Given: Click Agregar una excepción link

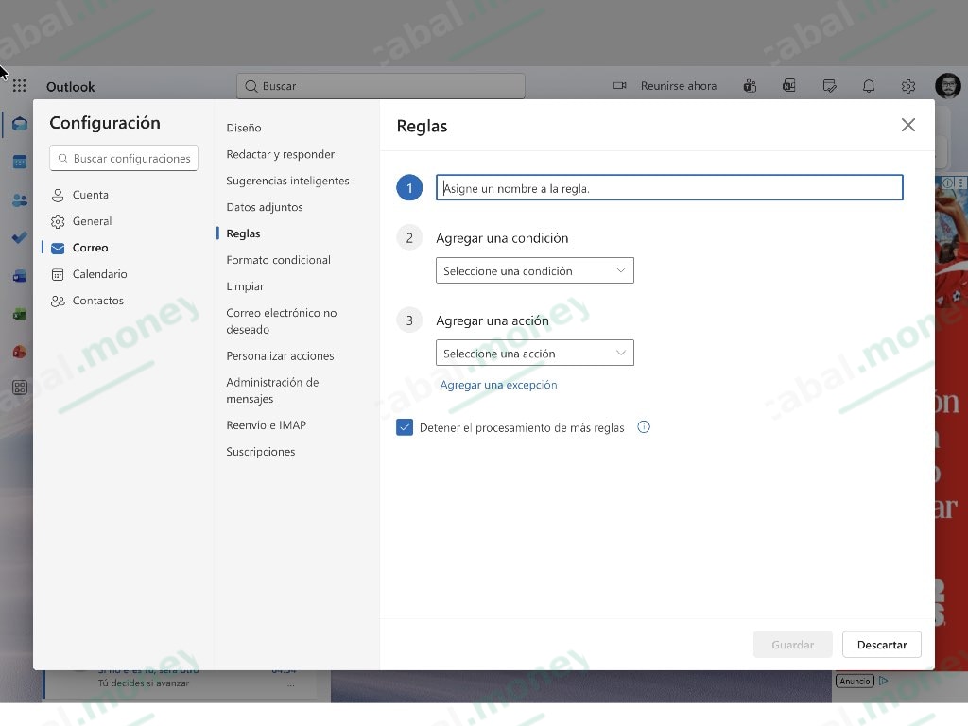Looking at the screenshot, I should click(x=499, y=385).
